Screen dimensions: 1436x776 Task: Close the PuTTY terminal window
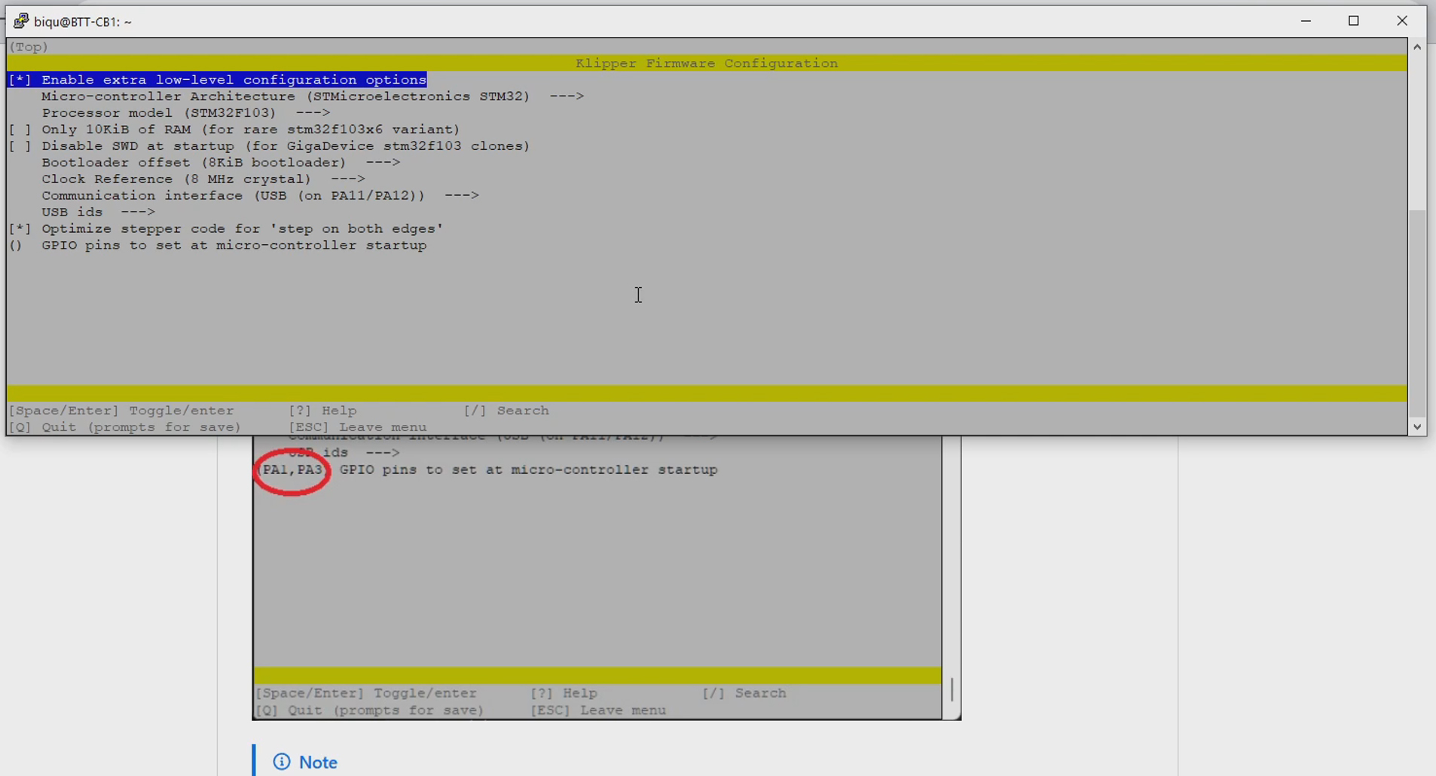point(1401,21)
